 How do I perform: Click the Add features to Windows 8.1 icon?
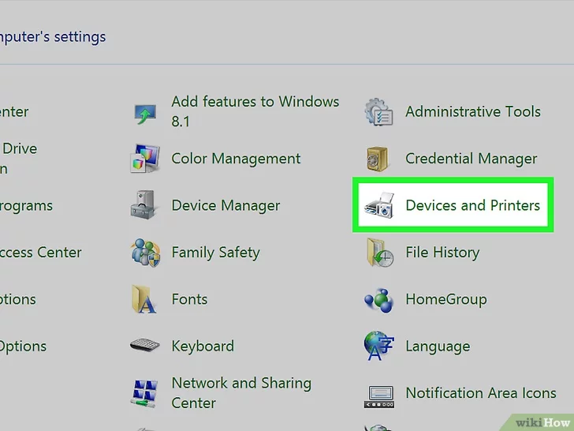[x=145, y=113]
